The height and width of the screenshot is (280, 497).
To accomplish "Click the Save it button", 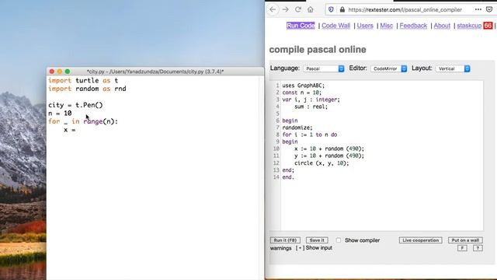I will [317, 240].
